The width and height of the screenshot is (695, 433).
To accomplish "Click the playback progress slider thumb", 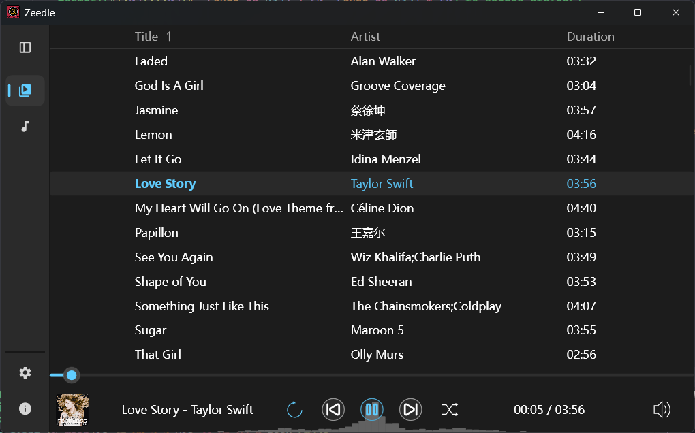I will [72, 375].
